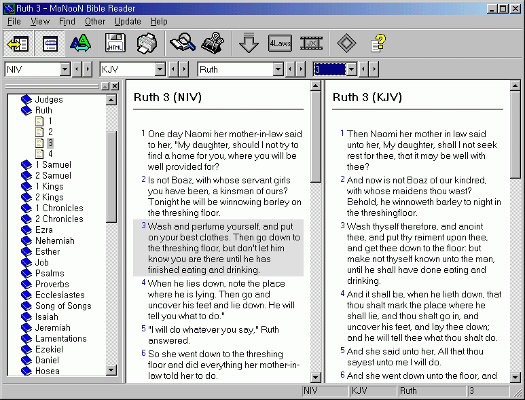Click the diamond shape toolbar icon

click(346, 43)
